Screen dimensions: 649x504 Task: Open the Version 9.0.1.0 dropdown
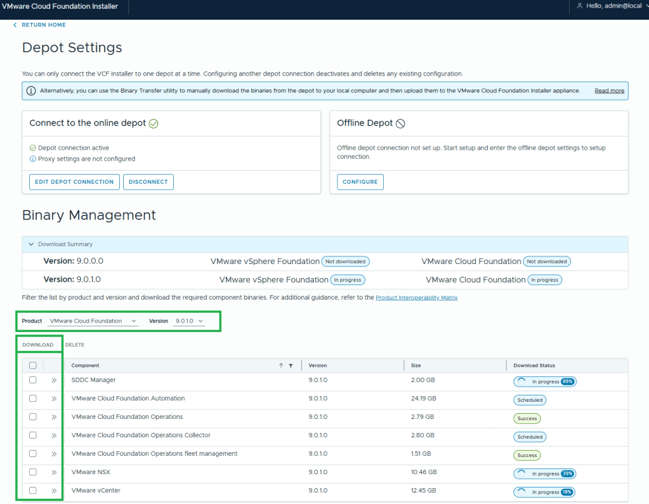tap(190, 321)
